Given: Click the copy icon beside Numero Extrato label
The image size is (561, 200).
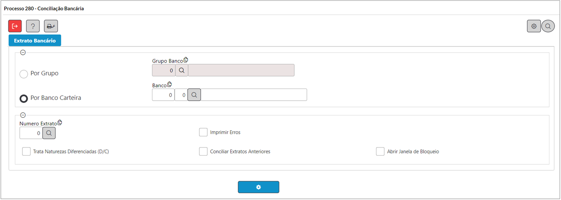Looking at the screenshot, I should [60, 123].
